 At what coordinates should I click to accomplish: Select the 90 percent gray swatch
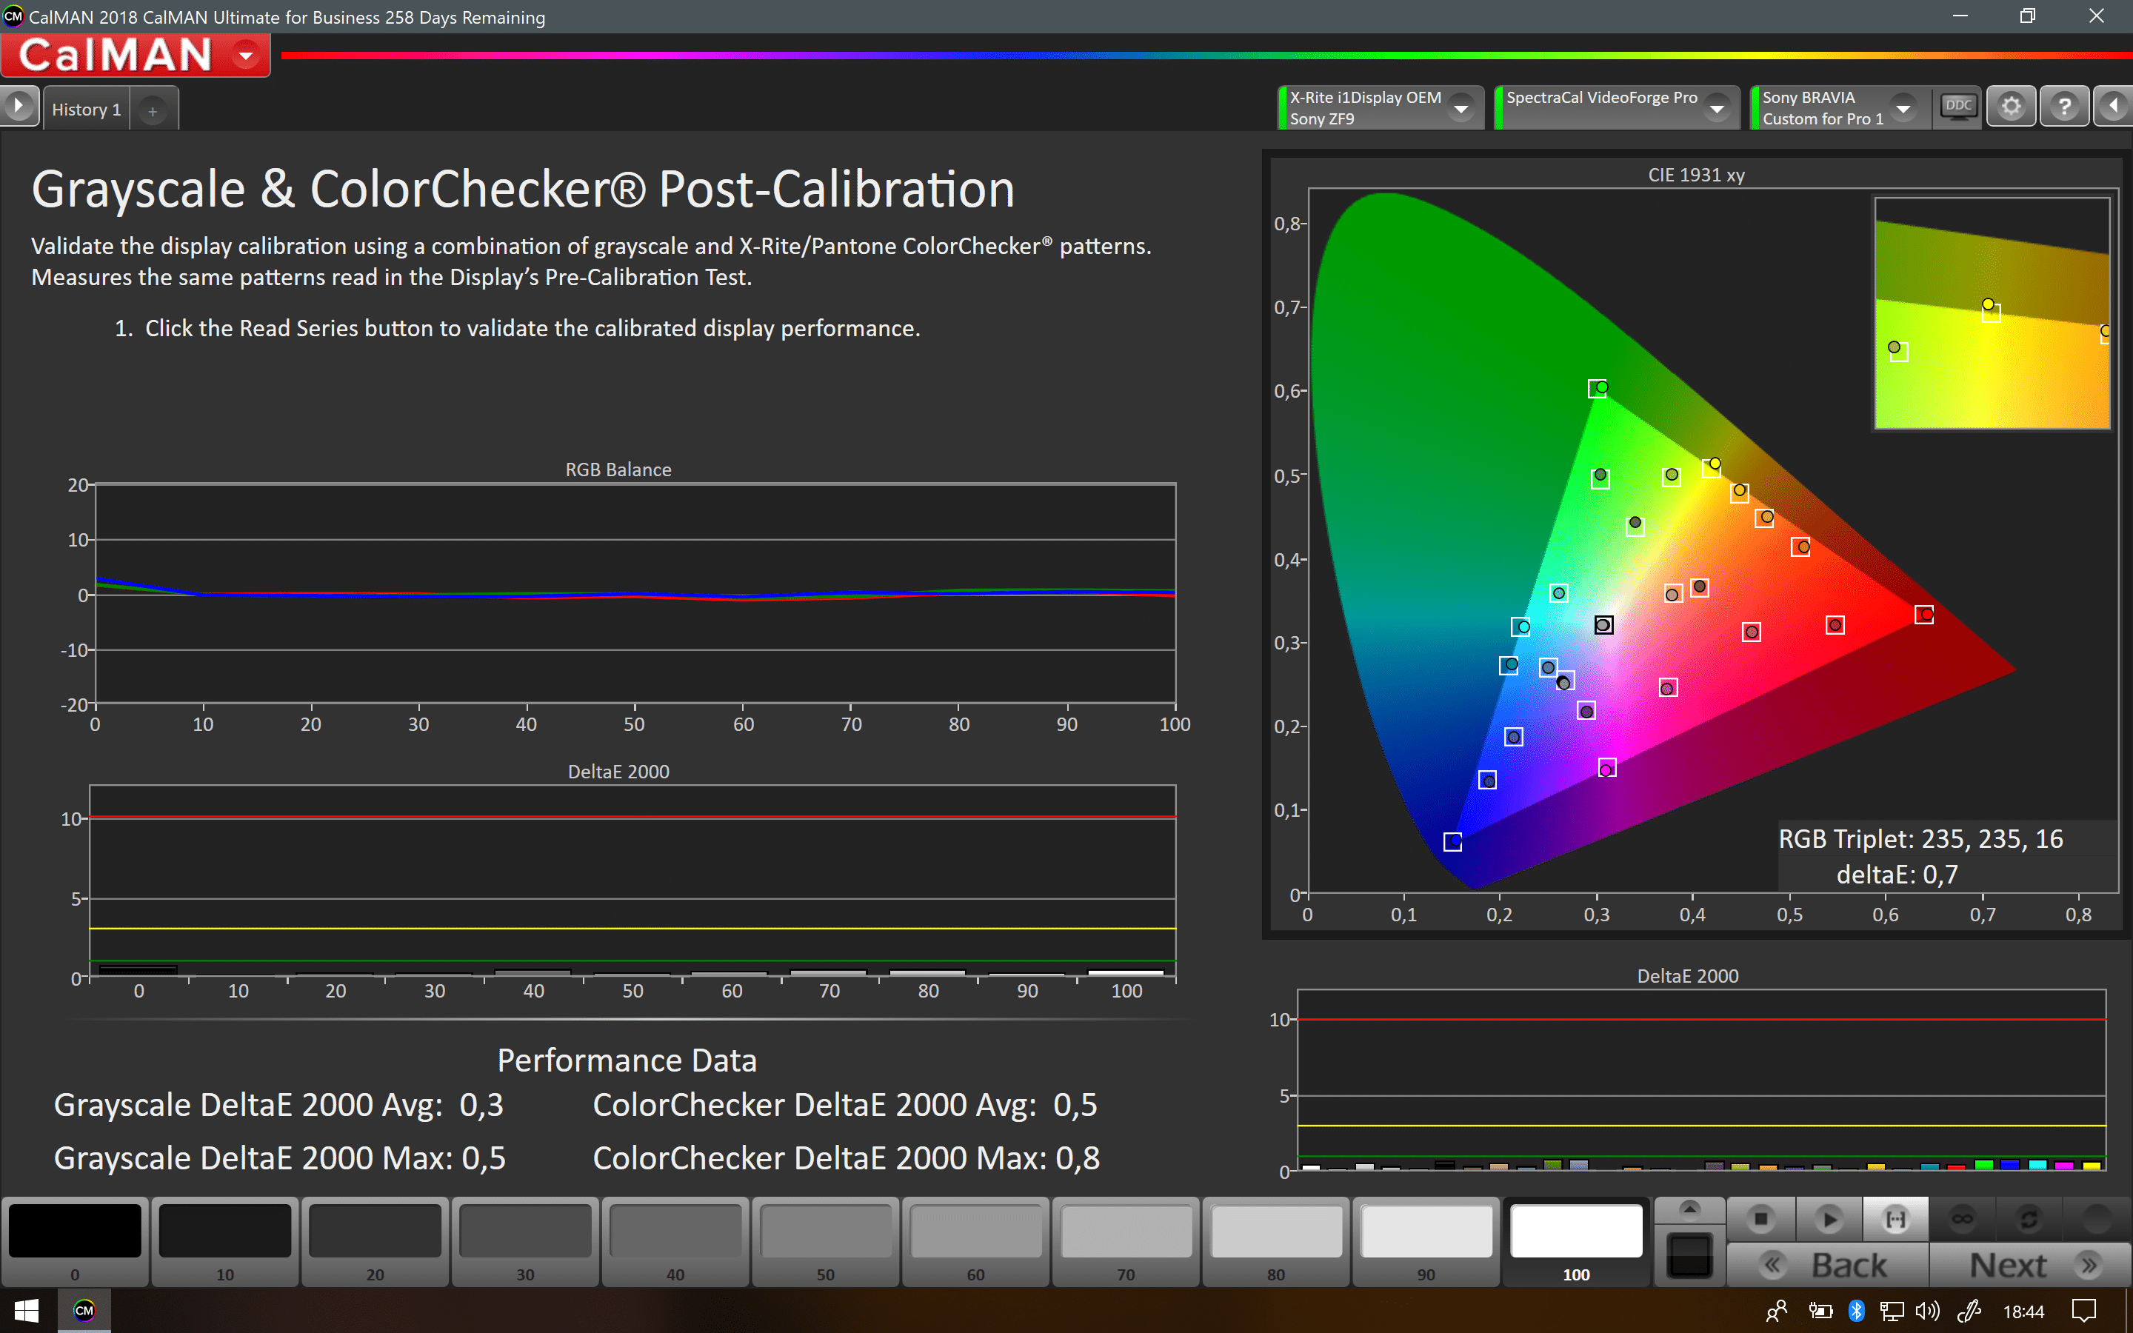click(x=1426, y=1241)
